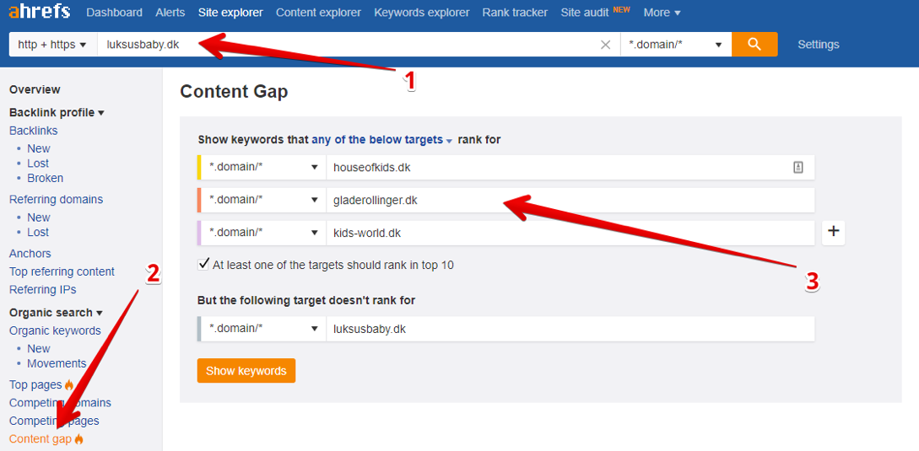Image resolution: width=919 pixels, height=451 pixels.
Task: Open mode dropdown for kids-world.dk row
Action: (263, 234)
